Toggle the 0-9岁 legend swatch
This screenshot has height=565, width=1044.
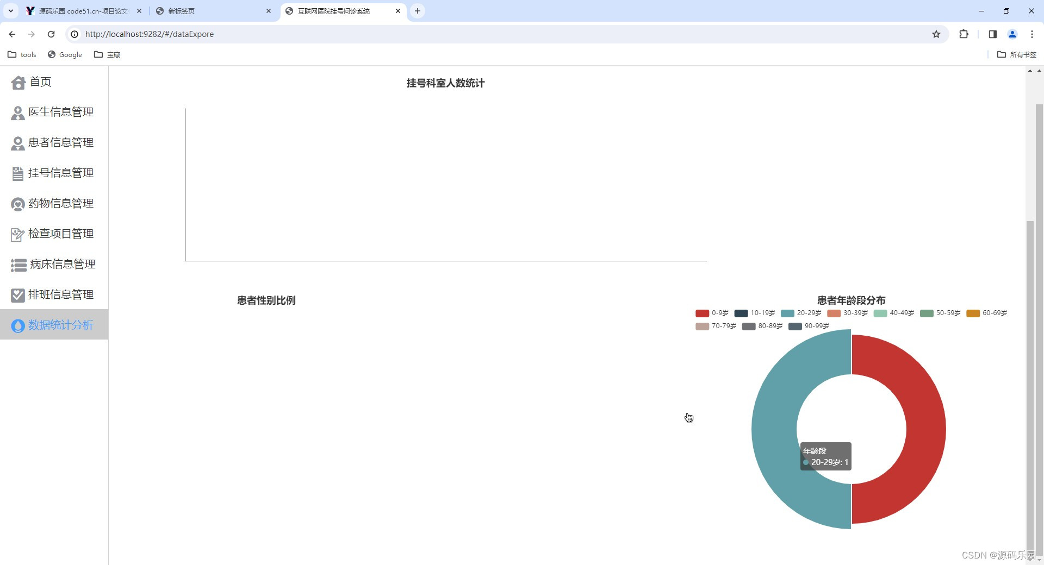[702, 313]
